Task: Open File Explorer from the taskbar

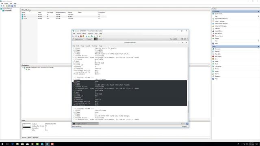Action: 17,144
